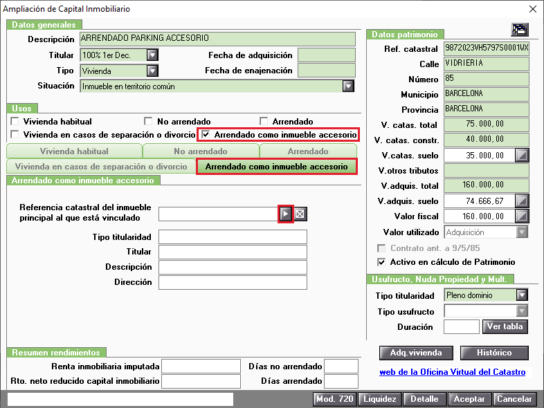544x408 pixels.
Task: Click the linked cadastral reference input field
Action: click(219, 214)
